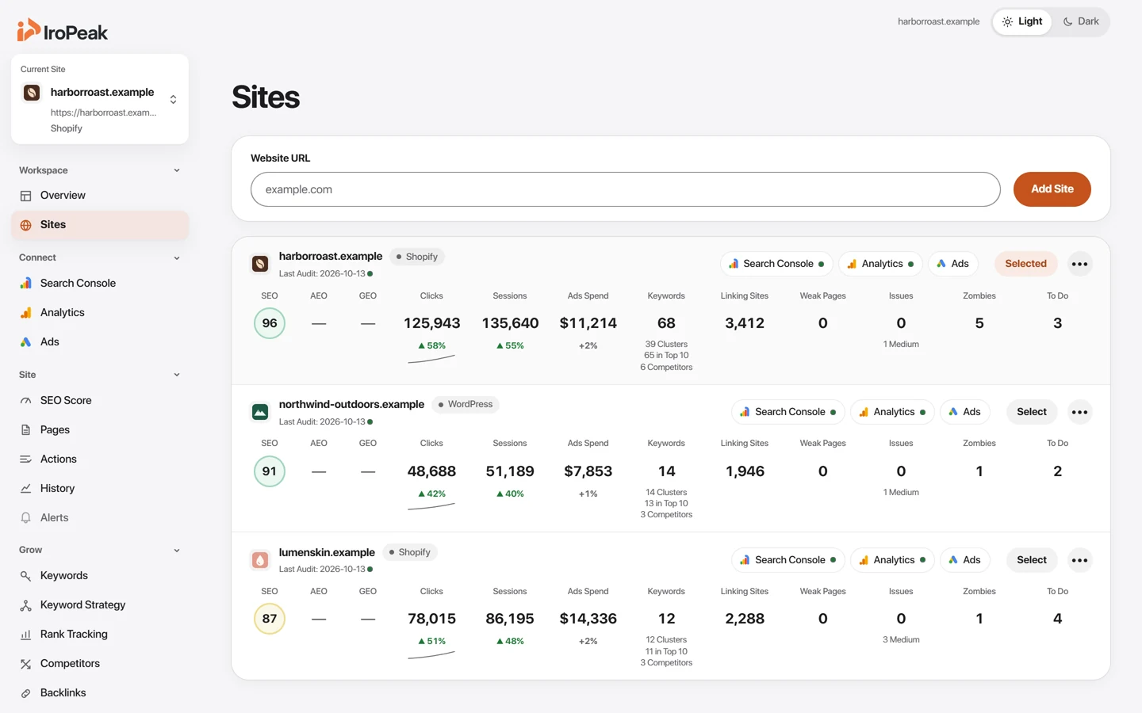
Task: Click the Shopify tag next to harborroast.example
Action: point(417,257)
